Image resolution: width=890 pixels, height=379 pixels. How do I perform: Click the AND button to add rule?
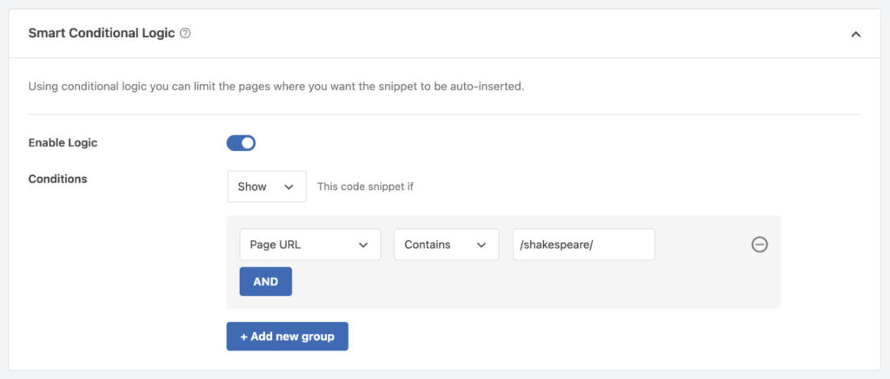coord(265,282)
